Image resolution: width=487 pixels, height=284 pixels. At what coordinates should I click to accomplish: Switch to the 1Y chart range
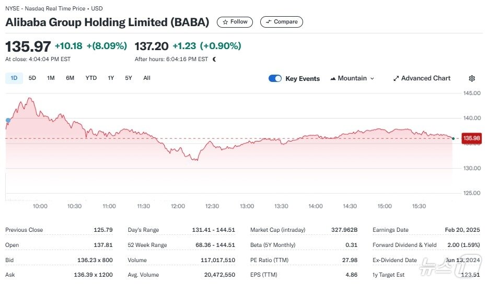pyautogui.click(x=111, y=78)
